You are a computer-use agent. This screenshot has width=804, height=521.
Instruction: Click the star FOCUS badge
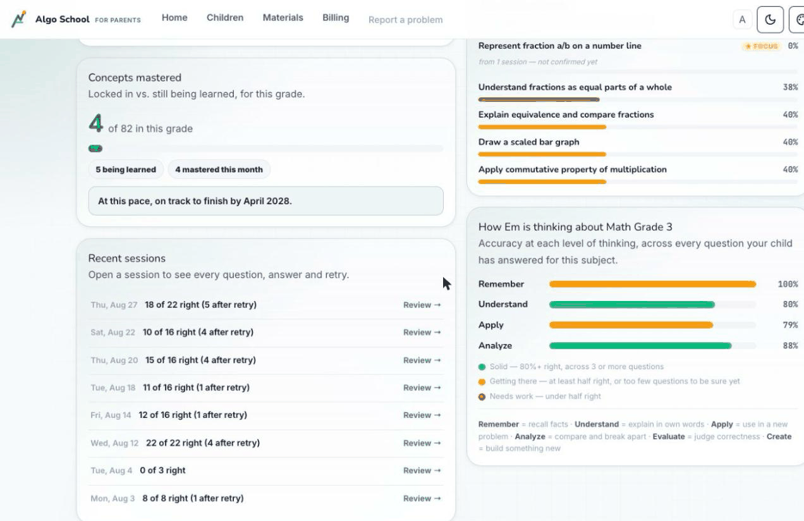coord(762,46)
